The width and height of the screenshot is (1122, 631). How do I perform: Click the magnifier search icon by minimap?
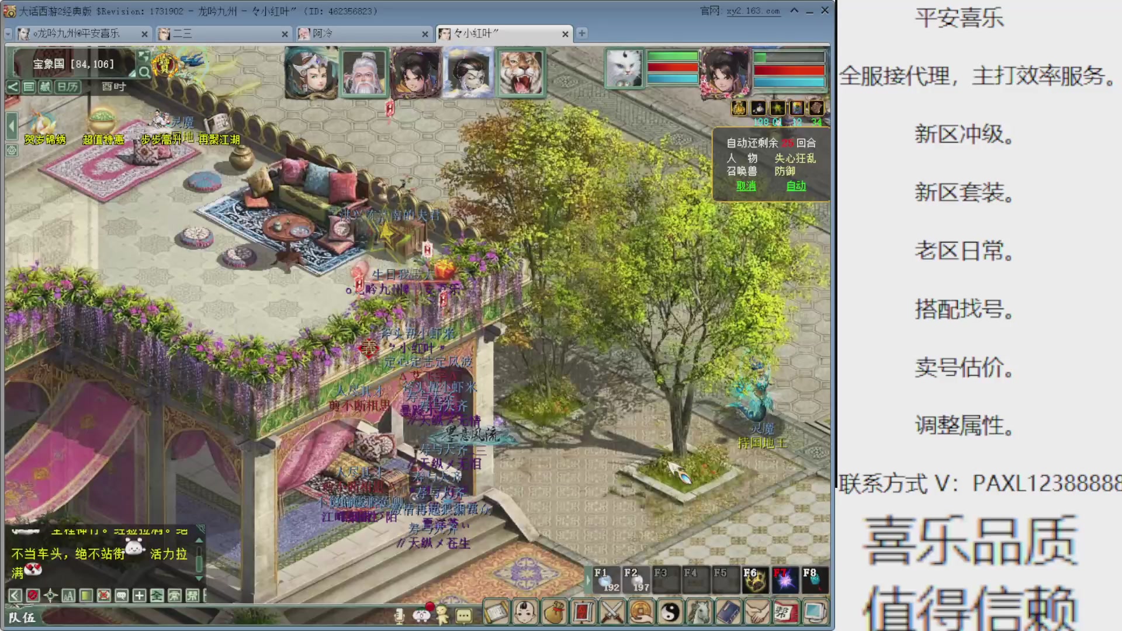[144, 72]
